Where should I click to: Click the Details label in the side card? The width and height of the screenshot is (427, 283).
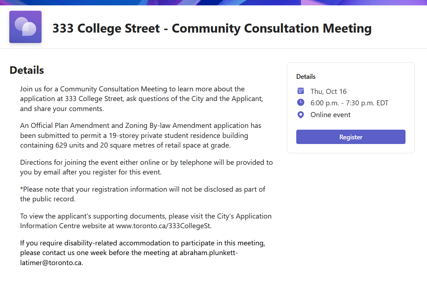tap(306, 77)
